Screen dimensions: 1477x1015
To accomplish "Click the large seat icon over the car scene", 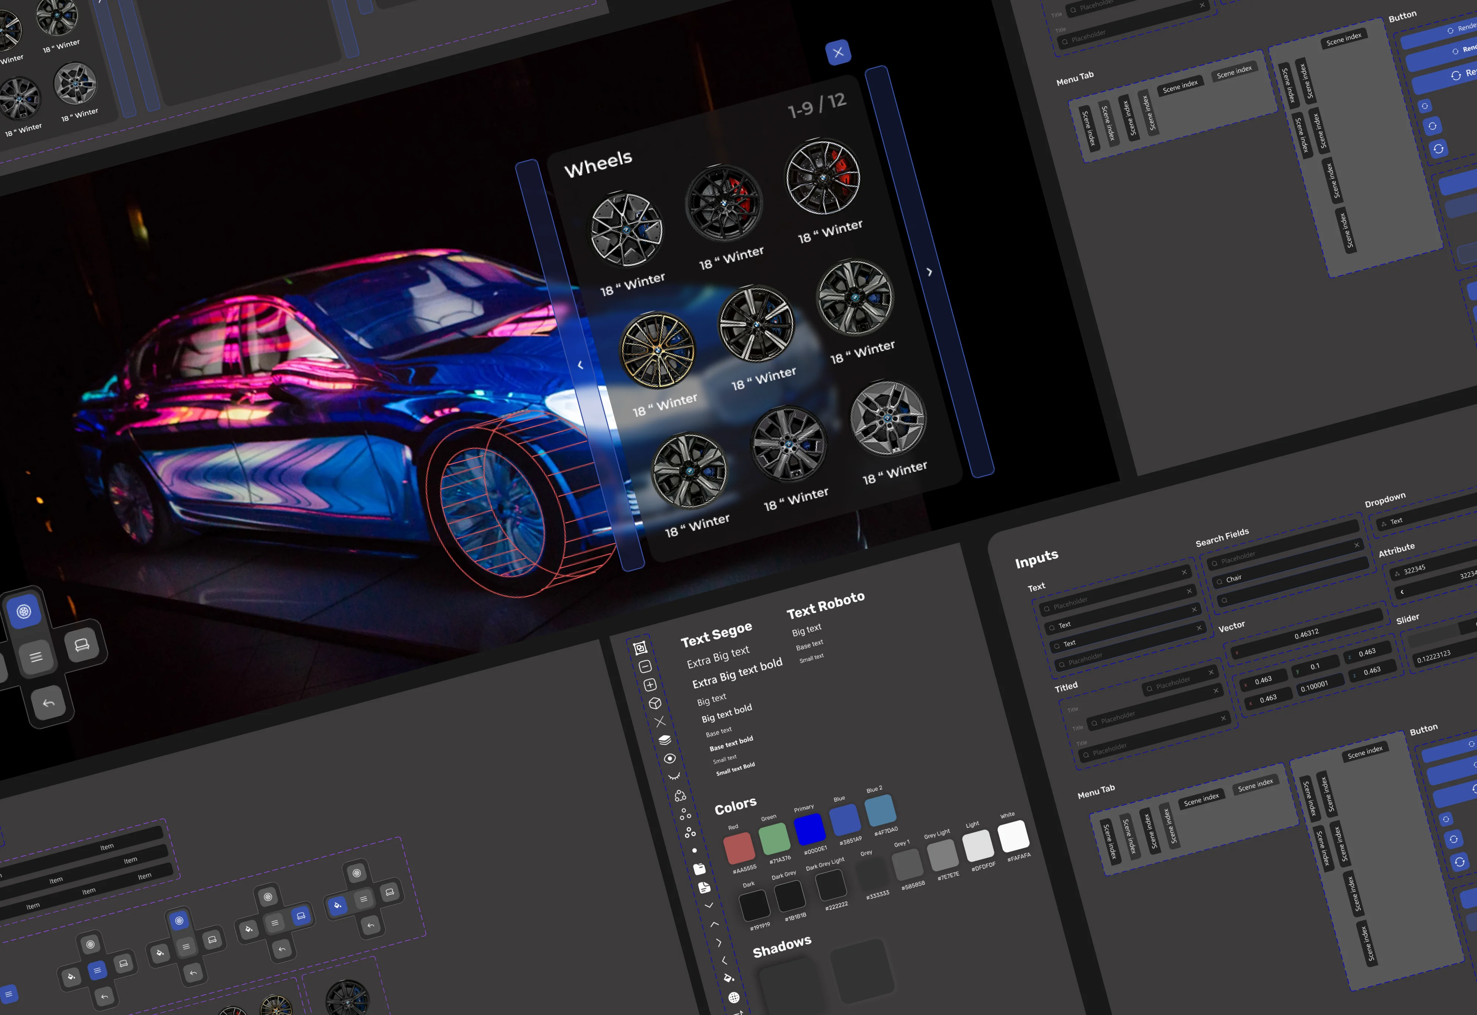I will tap(82, 645).
